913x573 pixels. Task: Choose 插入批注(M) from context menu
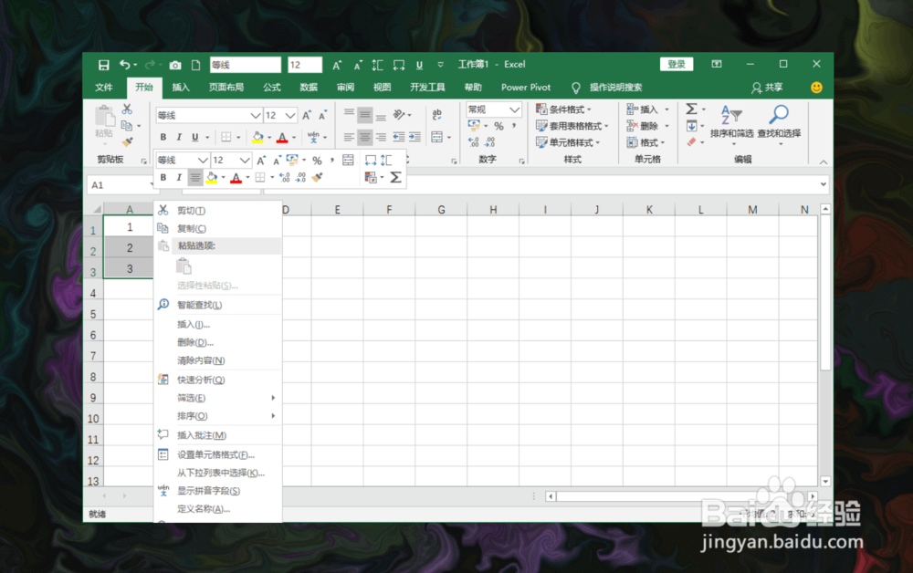(218, 435)
